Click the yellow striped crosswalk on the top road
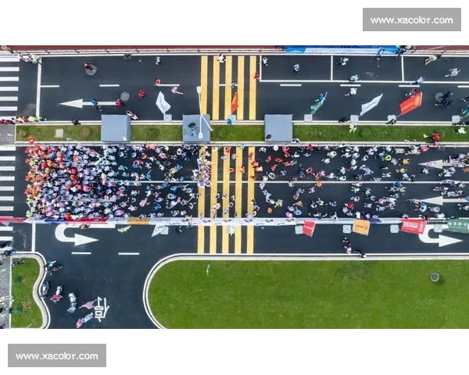Image resolution: width=469 pixels, height=375 pixels. [x=227, y=86]
